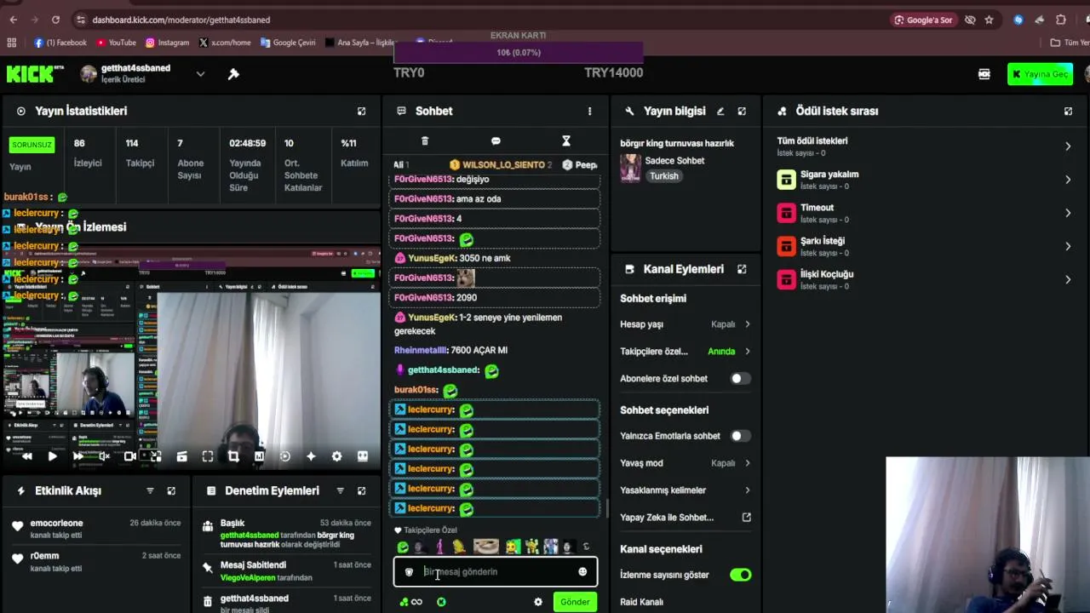Click the hourglass icon in chat toolbar

tap(565, 140)
